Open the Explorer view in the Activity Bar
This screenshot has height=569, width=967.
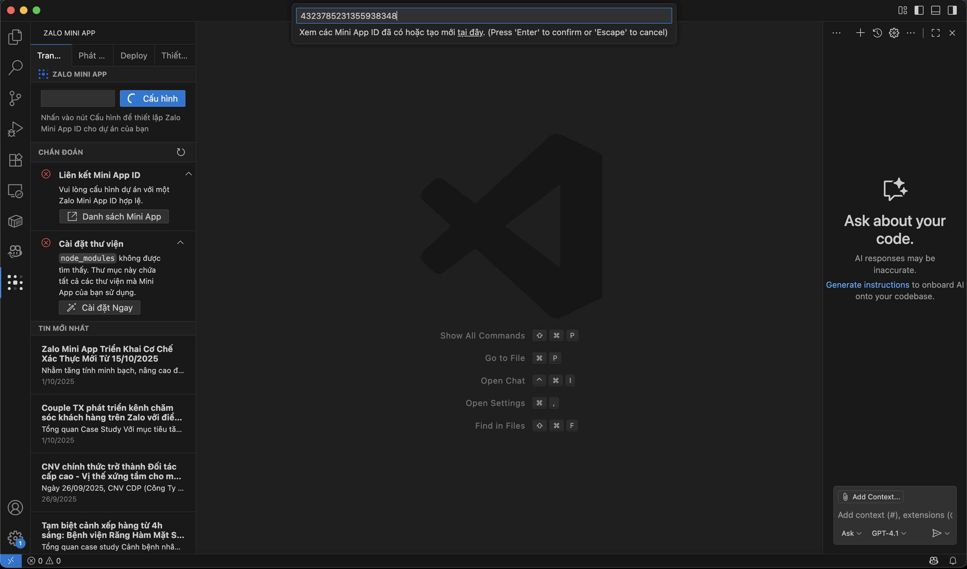[x=15, y=36]
